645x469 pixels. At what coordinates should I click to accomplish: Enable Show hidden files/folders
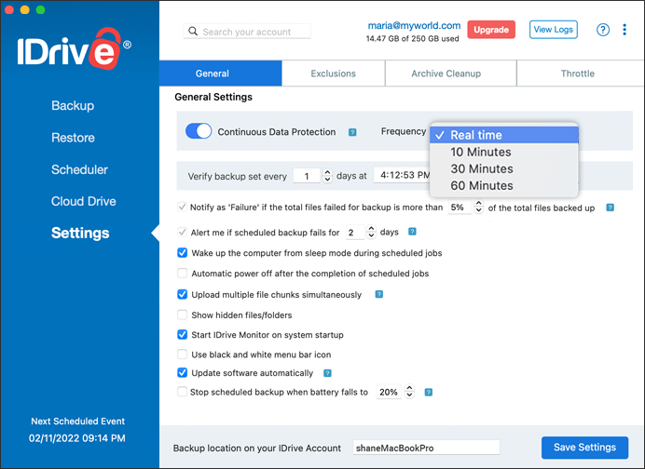point(182,315)
